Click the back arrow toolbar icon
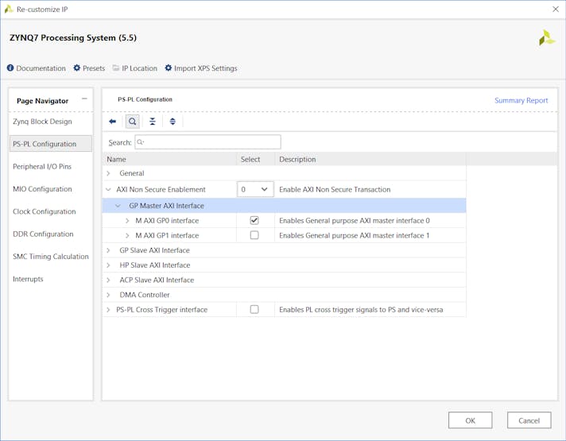Screen dimensions: 566x441 pyautogui.click(x=113, y=122)
